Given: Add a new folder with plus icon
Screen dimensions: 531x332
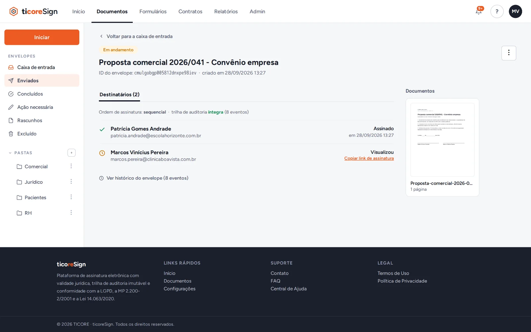Looking at the screenshot, I should pos(71,153).
